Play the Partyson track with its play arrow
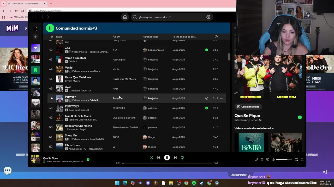334x187 pixels. [52, 98]
